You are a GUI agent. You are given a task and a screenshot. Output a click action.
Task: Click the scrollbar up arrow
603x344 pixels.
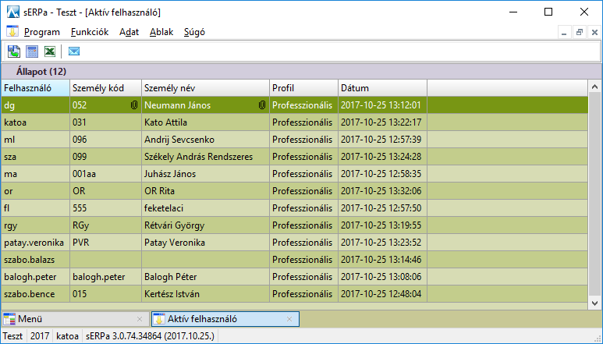click(594, 87)
